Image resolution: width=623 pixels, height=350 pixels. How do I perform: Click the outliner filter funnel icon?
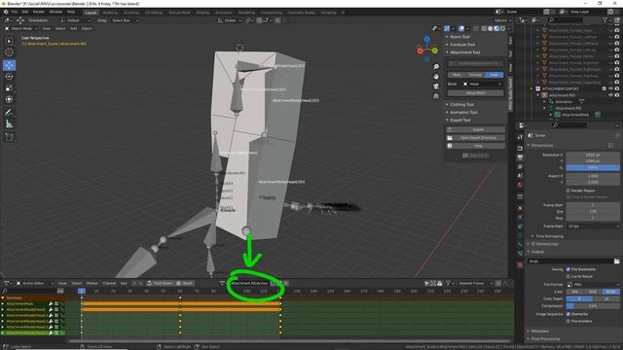click(605, 19)
